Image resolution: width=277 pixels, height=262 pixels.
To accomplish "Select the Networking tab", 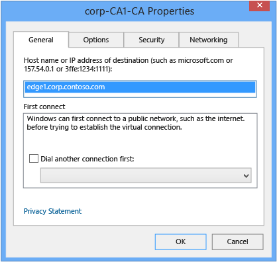I will [209, 40].
